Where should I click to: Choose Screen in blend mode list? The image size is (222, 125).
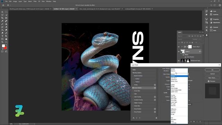click(179, 86)
